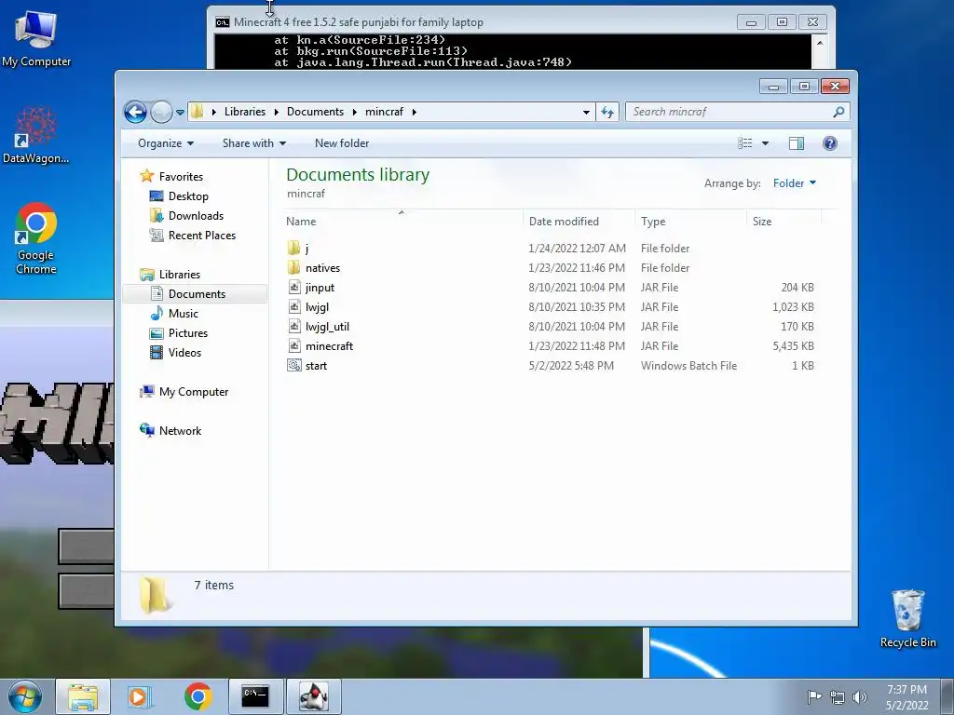This screenshot has height=715, width=954.
Task: Click the Back navigation arrow in Explorer
Action: (135, 112)
